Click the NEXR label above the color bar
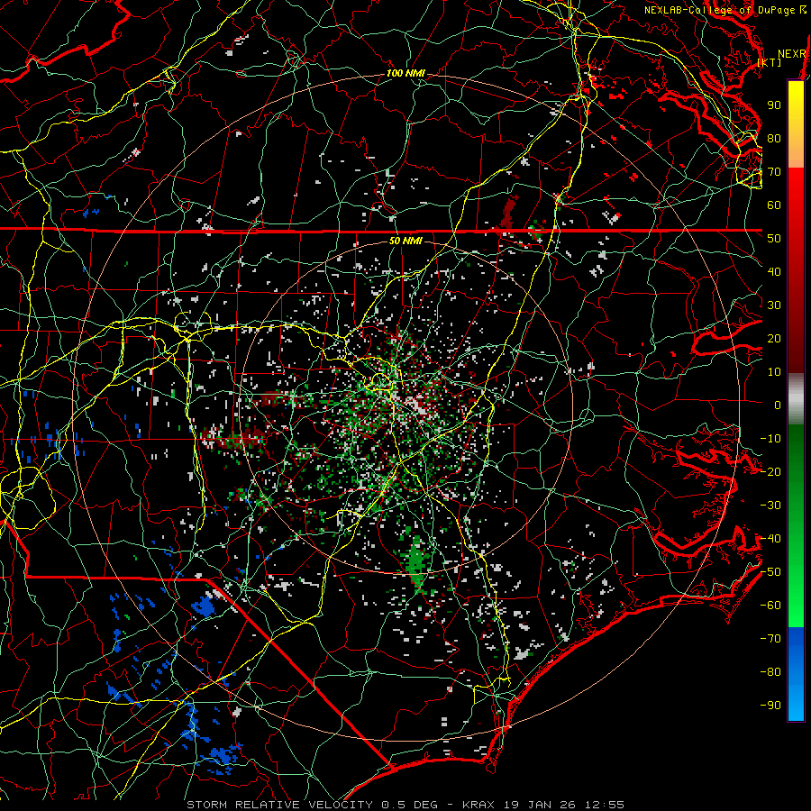The width and height of the screenshot is (811, 811). 792,54
